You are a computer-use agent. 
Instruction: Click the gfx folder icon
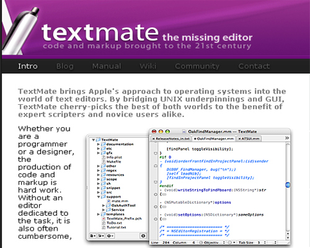point(104,153)
